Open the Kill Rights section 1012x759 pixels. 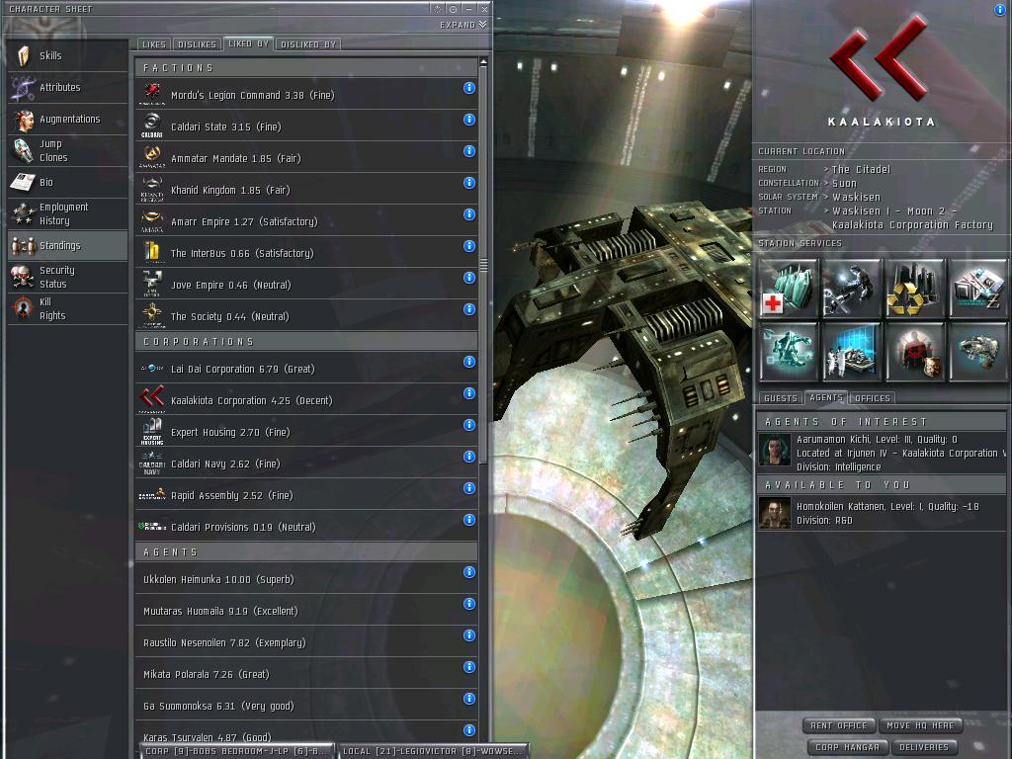tap(68, 309)
